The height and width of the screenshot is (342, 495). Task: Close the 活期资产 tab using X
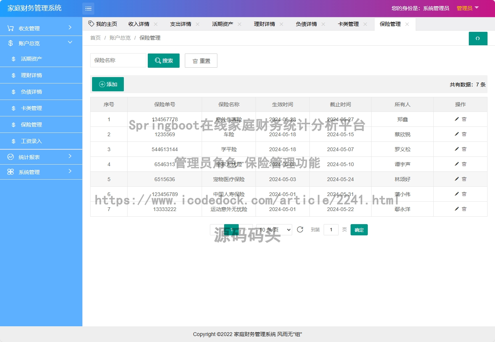point(239,24)
